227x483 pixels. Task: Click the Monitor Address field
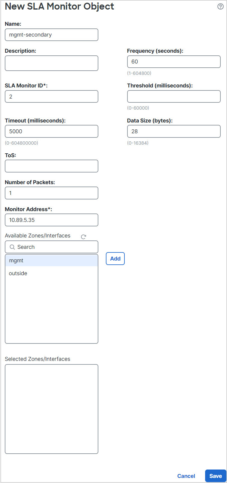52,220
